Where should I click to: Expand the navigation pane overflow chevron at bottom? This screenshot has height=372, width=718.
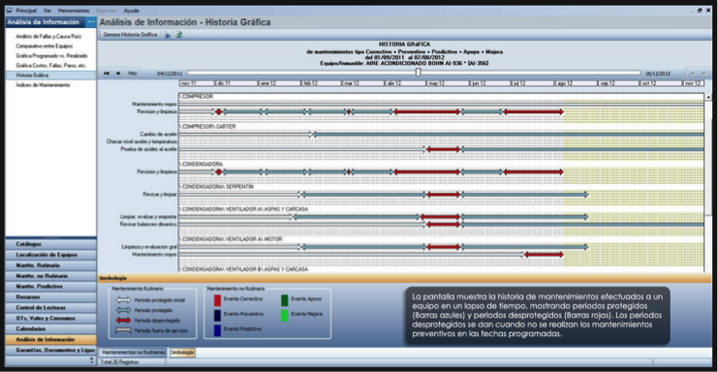92,360
